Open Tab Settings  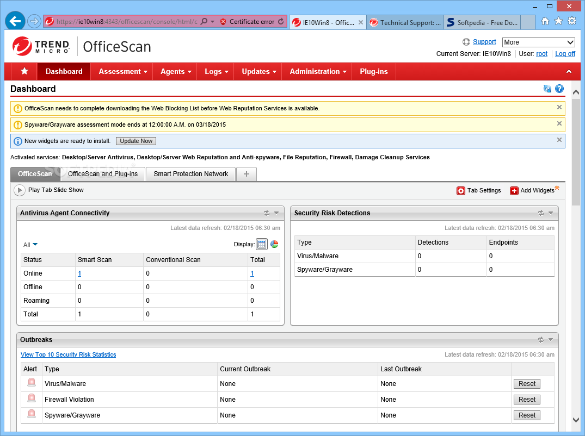pyautogui.click(x=479, y=190)
